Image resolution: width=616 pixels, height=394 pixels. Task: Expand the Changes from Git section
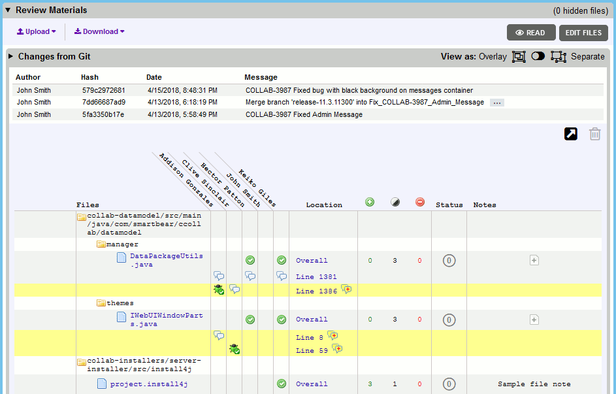click(11, 57)
